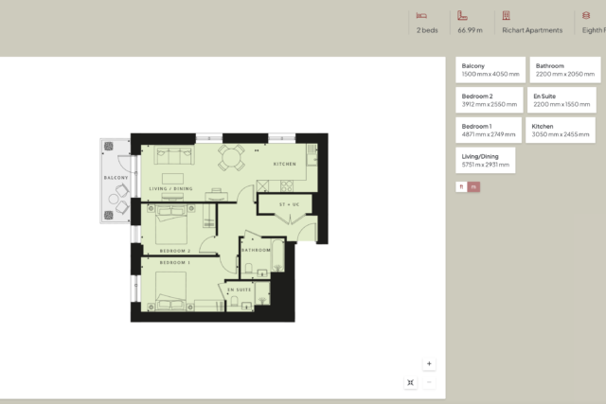Switch measurements to metres (m)
Viewport: 606px width, 404px height.
[x=473, y=186]
